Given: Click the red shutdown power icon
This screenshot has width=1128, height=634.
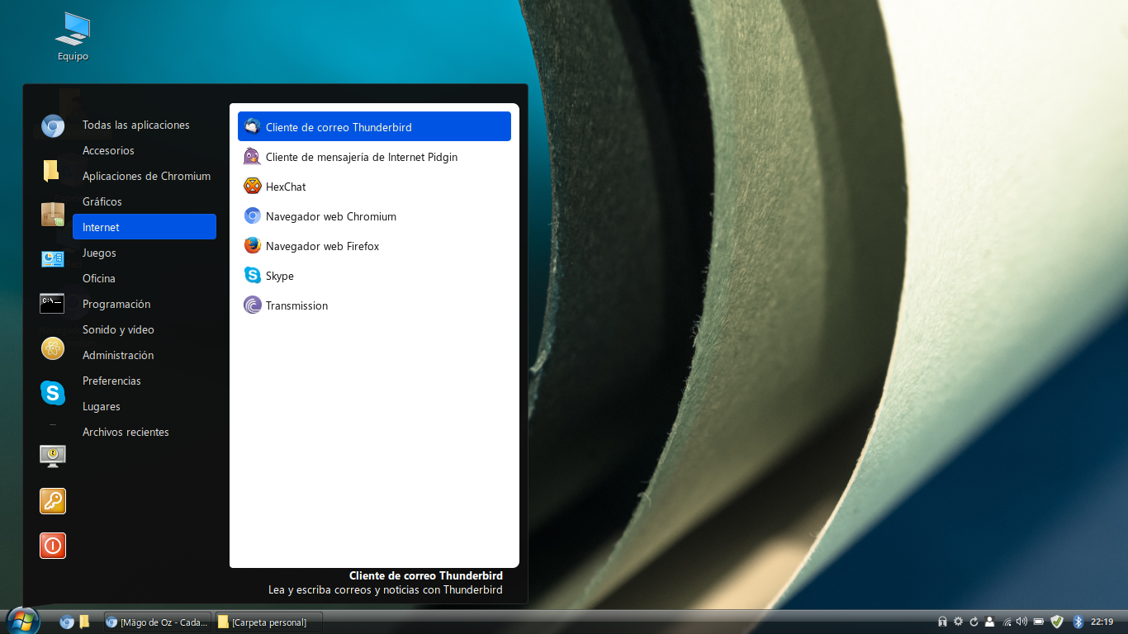Looking at the screenshot, I should click(53, 546).
